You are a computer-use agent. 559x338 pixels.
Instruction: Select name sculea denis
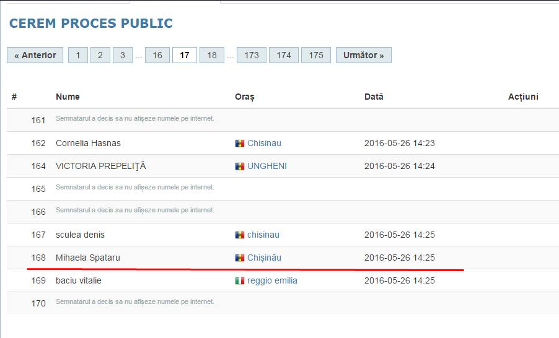coord(80,235)
